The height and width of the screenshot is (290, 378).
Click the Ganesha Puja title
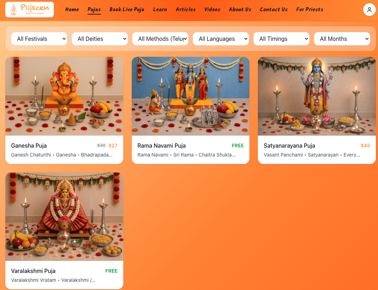click(29, 146)
